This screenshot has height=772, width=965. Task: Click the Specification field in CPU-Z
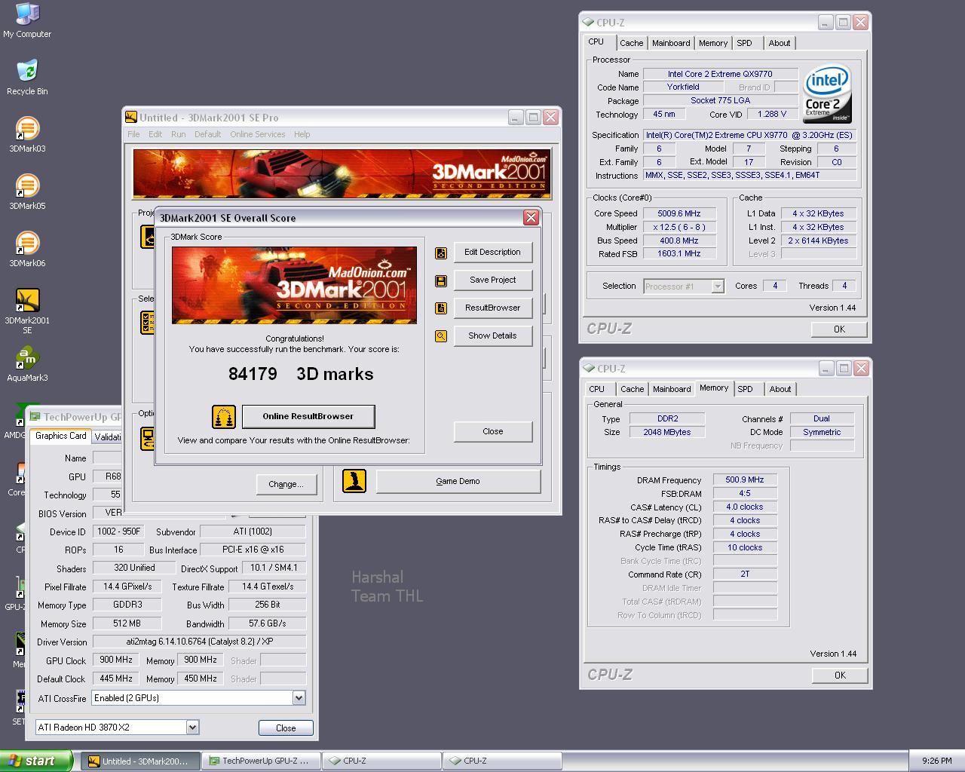pyautogui.click(x=750, y=136)
